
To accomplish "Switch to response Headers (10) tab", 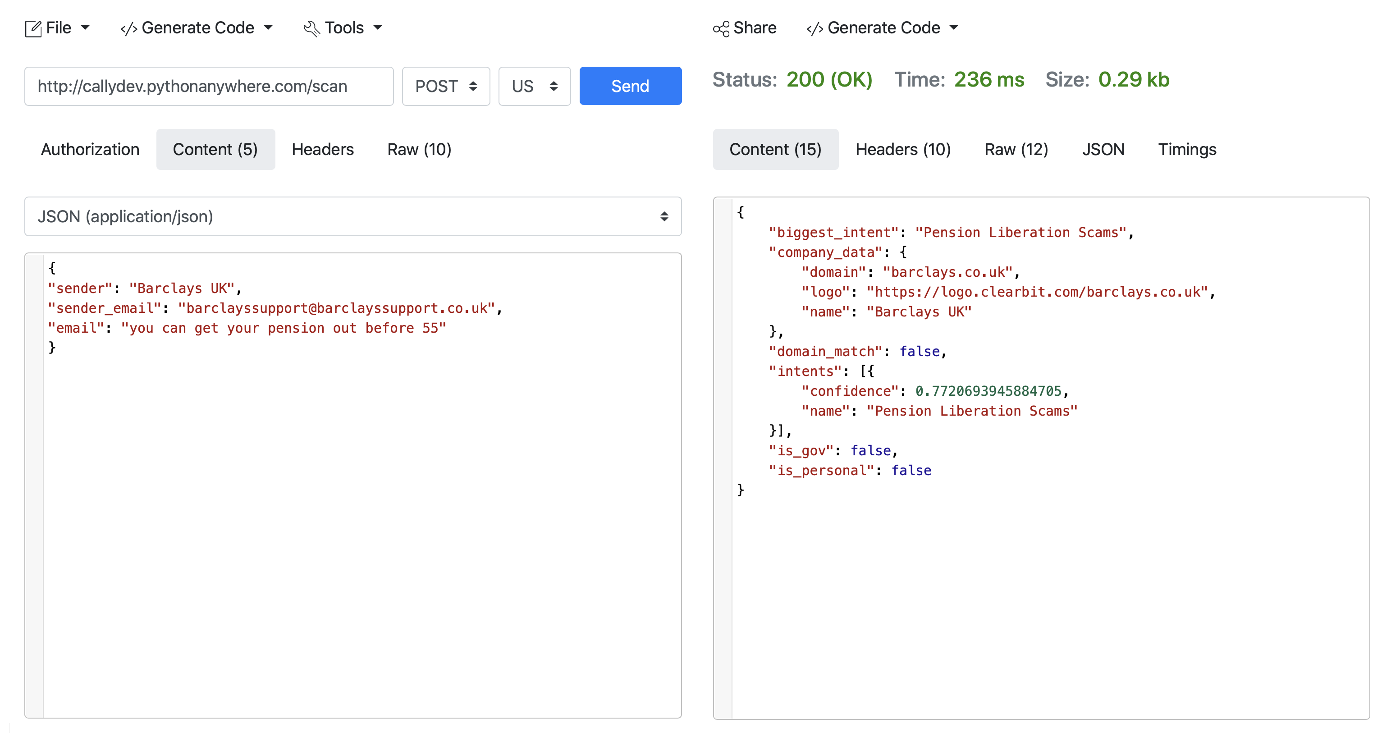I will tap(903, 149).
